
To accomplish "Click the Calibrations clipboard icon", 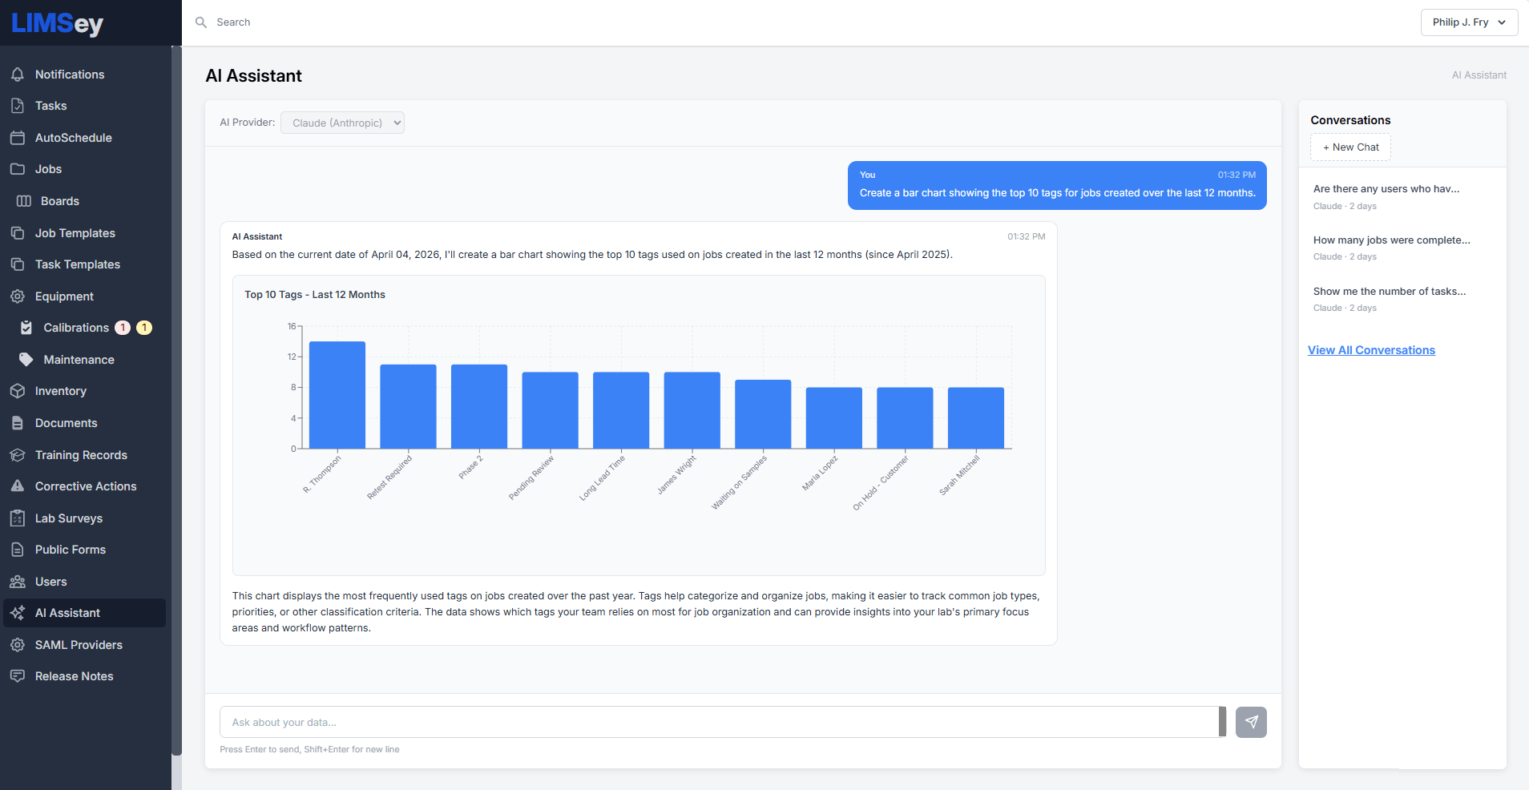I will tap(26, 328).
